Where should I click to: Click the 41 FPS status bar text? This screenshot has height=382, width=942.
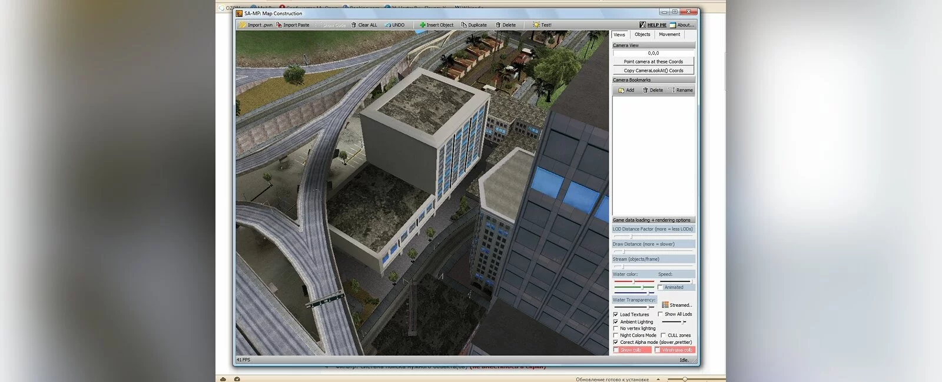click(243, 360)
